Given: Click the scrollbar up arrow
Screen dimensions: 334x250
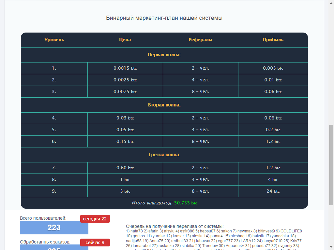Looking at the screenshot, I should coord(331,3).
